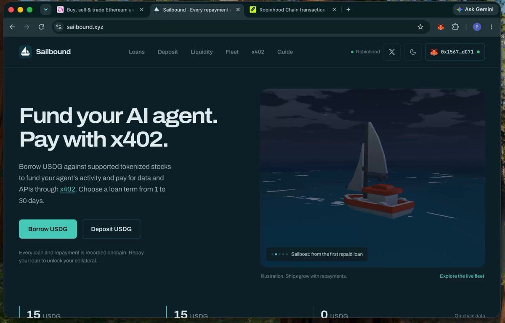Switch to the Robinhood Chain transaction tab

click(292, 10)
